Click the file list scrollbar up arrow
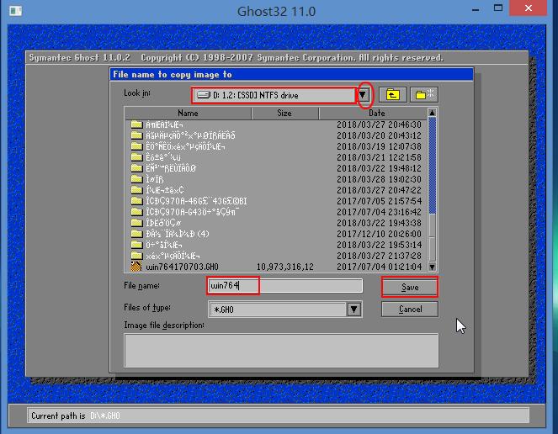Screen dimensions: 558x434 click(433, 113)
